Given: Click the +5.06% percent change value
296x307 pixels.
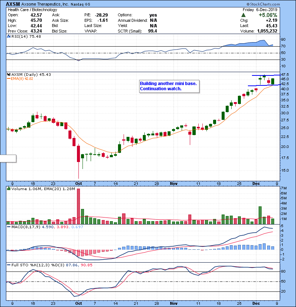Looking at the screenshot, I should [x=268, y=15].
